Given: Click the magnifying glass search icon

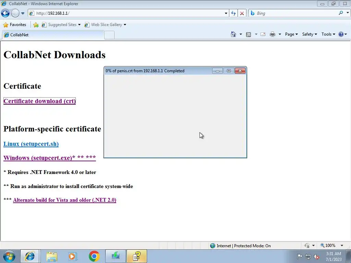Looking at the screenshot, I should click(341, 13).
